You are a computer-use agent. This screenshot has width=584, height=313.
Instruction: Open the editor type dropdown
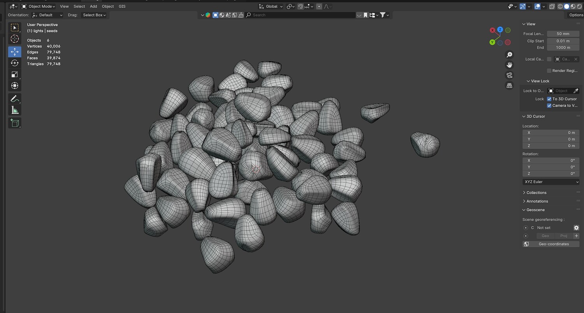click(x=13, y=6)
